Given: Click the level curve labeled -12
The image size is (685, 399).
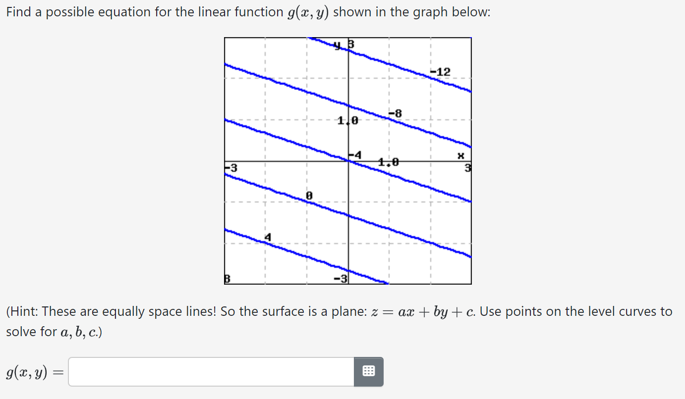Looking at the screenshot, I should [x=441, y=71].
